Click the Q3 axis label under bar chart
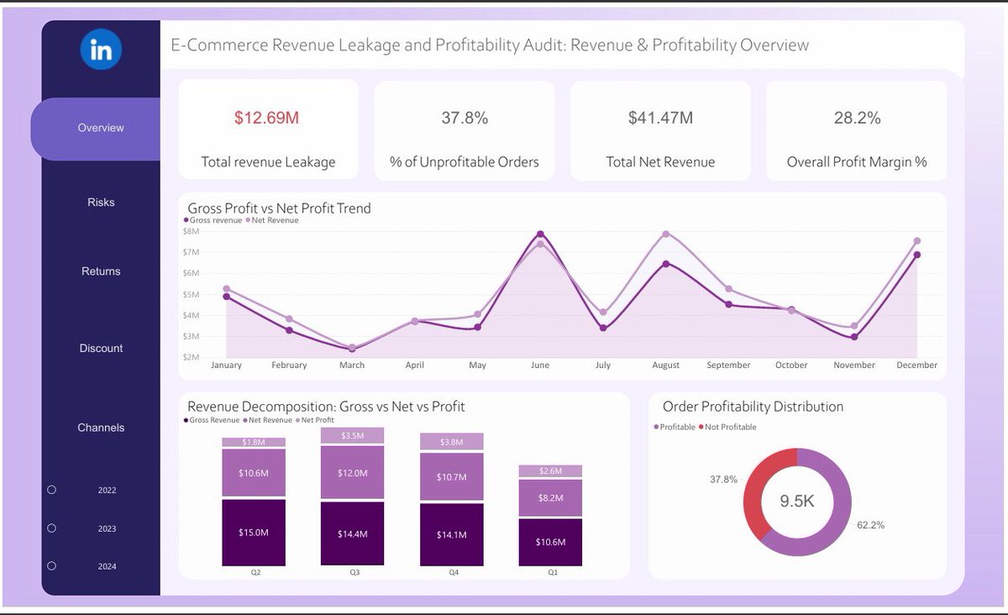 [x=353, y=572]
